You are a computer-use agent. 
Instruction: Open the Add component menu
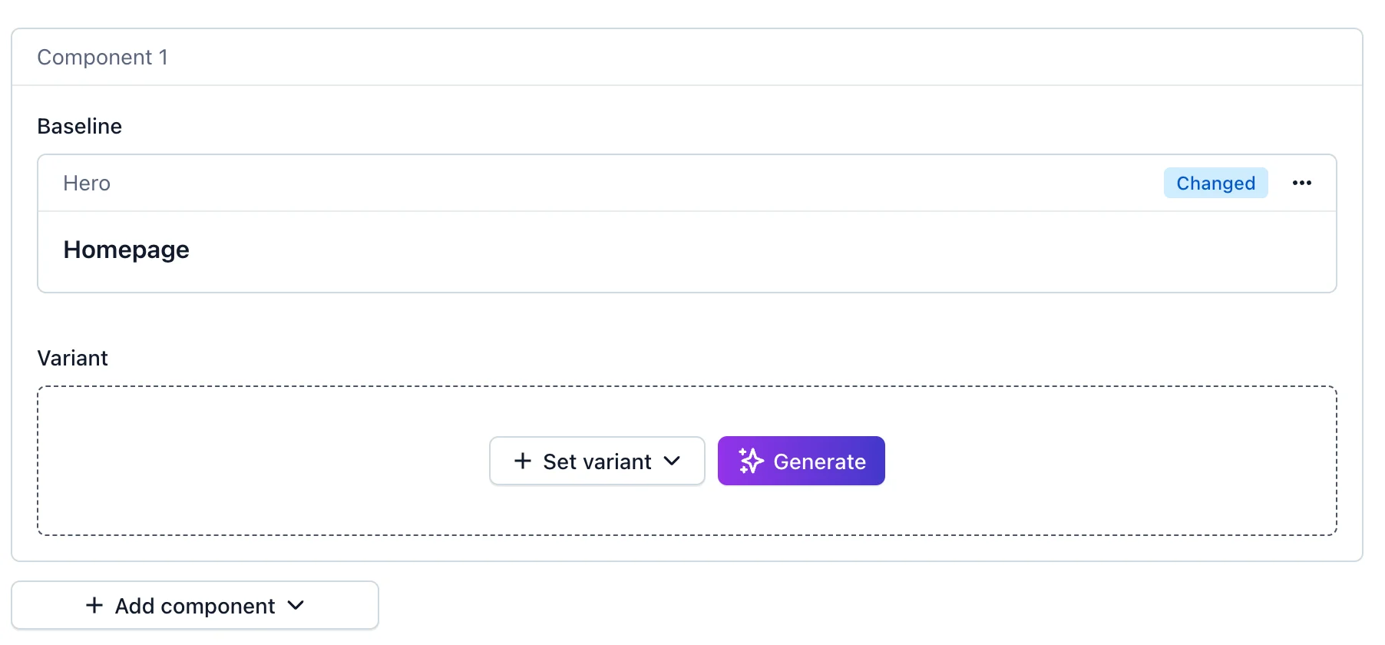click(195, 605)
